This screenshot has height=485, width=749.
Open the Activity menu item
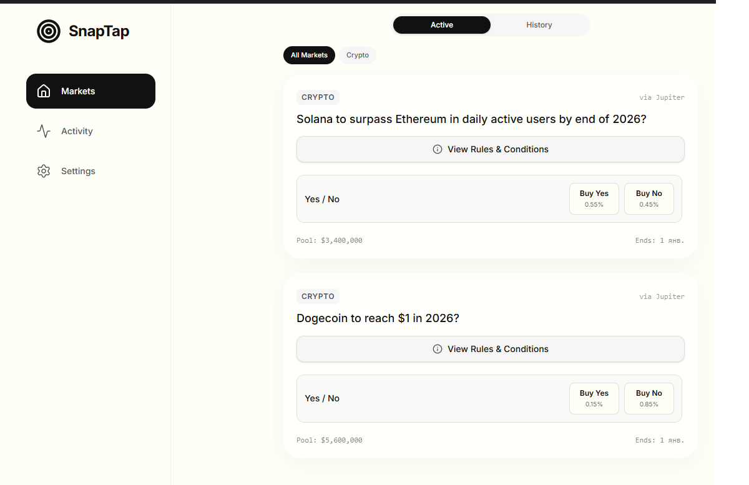click(x=77, y=131)
